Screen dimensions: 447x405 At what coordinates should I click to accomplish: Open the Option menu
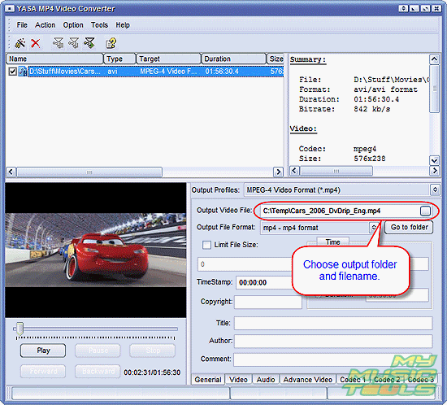click(x=73, y=25)
